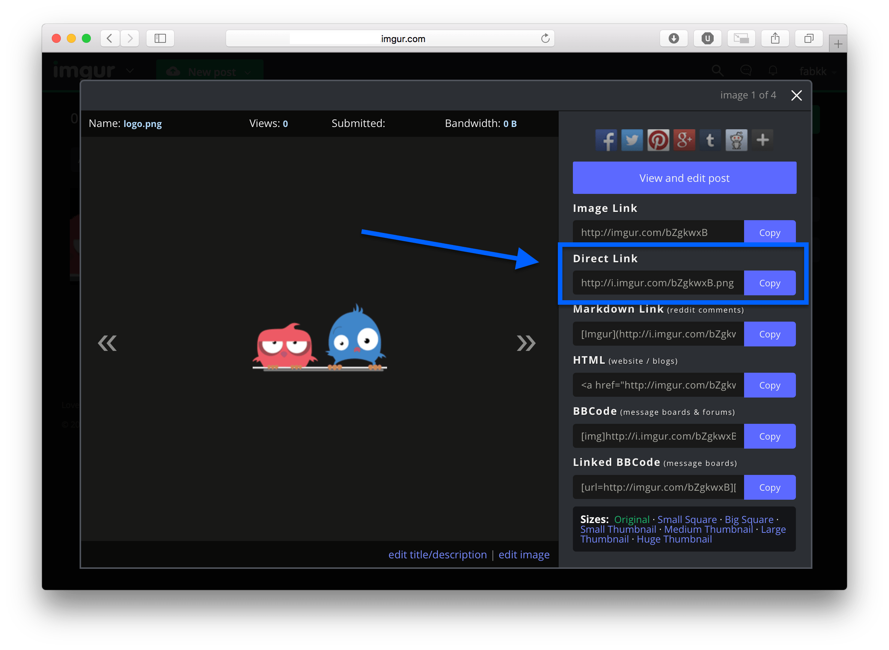Click View and edit post button
889x650 pixels.
click(x=684, y=178)
